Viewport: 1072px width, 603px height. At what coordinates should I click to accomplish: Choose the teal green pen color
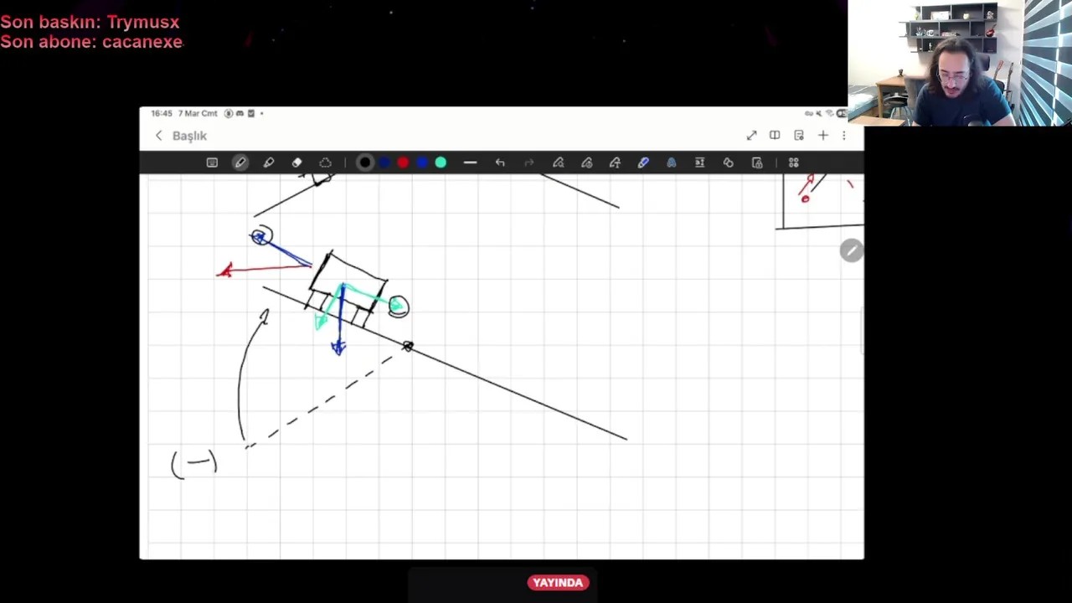tap(441, 162)
